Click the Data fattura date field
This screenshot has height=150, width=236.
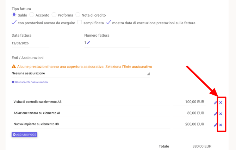(30, 43)
